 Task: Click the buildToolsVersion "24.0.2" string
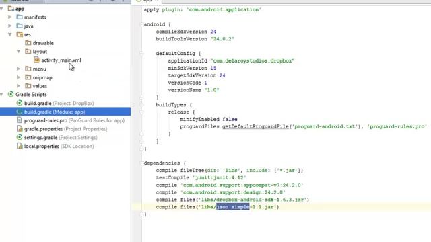pos(222,39)
